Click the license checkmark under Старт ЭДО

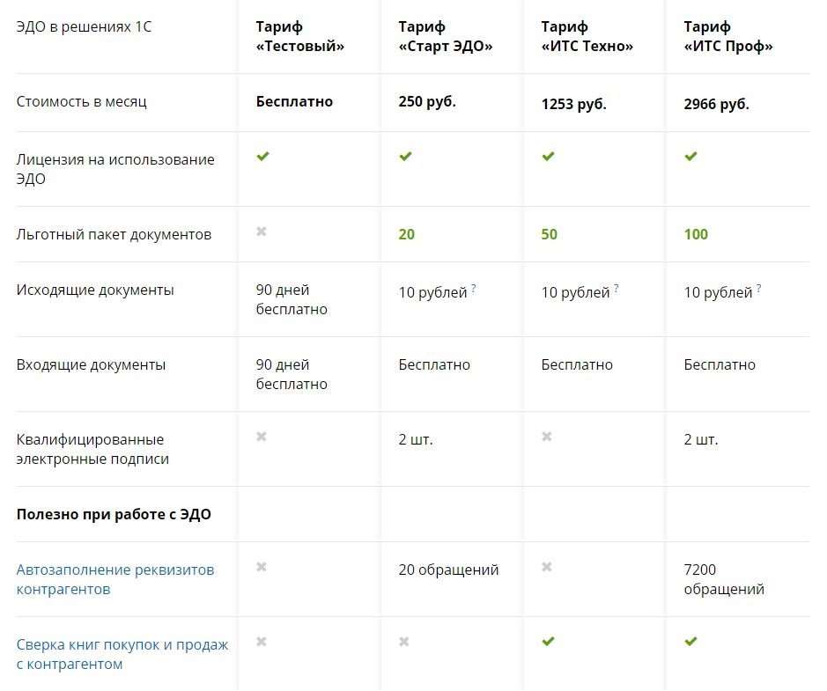(405, 156)
